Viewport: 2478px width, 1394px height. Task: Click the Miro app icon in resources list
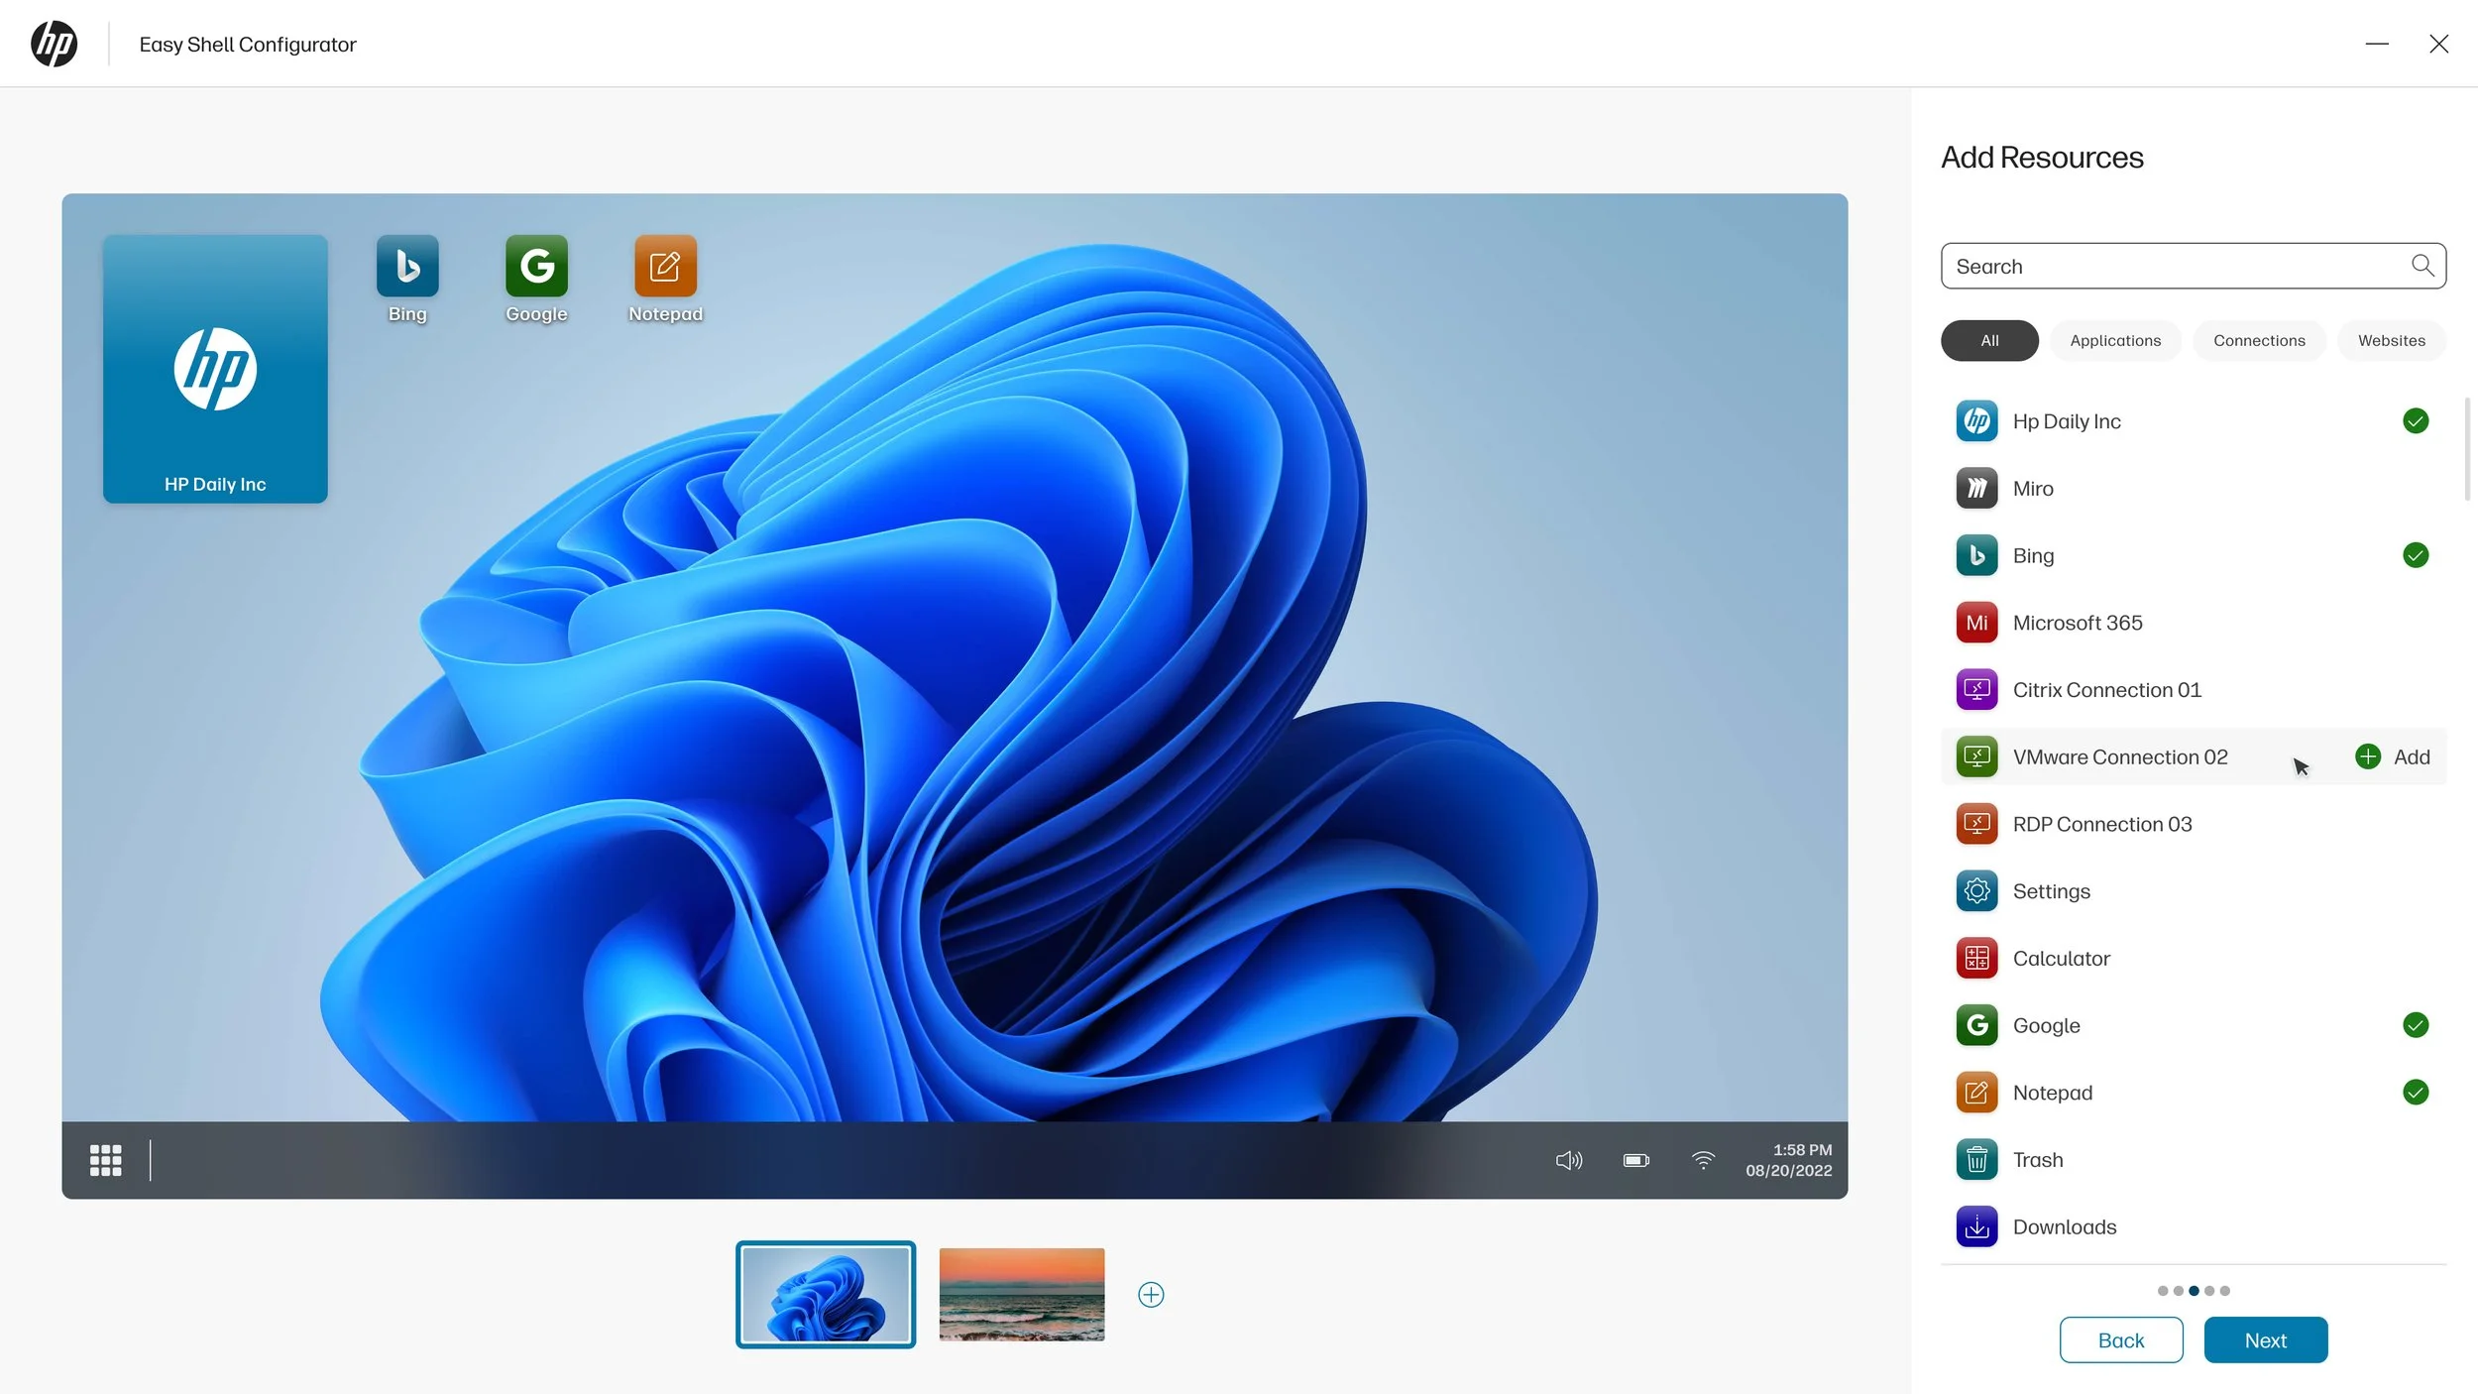pyautogui.click(x=1976, y=488)
